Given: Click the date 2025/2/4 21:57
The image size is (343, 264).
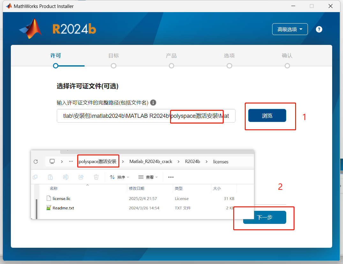Looking at the screenshot, I should 143,198.
